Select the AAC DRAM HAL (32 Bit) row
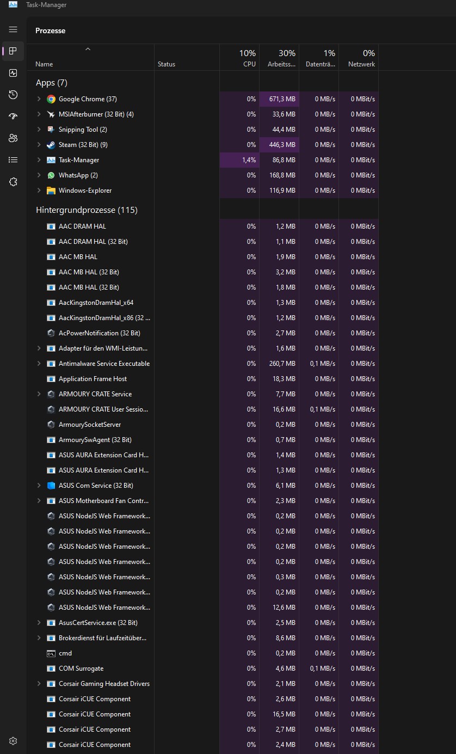The height and width of the screenshot is (754, 456). click(x=202, y=242)
